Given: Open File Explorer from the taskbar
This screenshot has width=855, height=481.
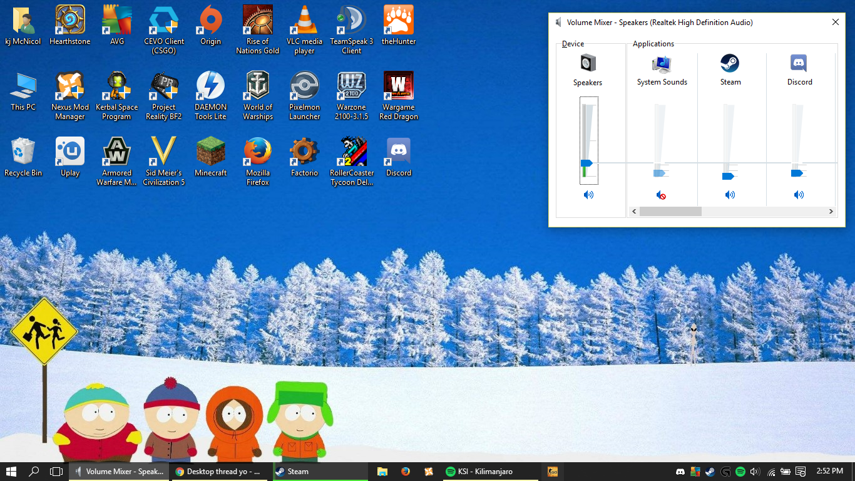Looking at the screenshot, I should 382,472.
